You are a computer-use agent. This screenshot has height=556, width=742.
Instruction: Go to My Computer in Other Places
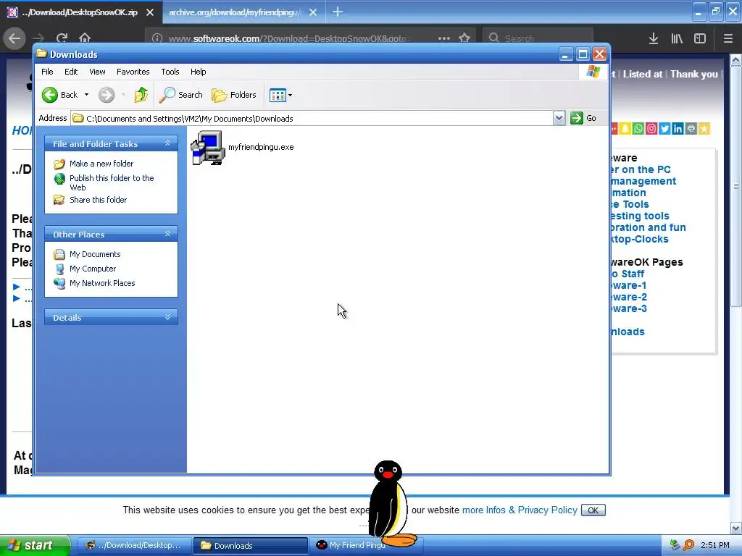pos(92,269)
